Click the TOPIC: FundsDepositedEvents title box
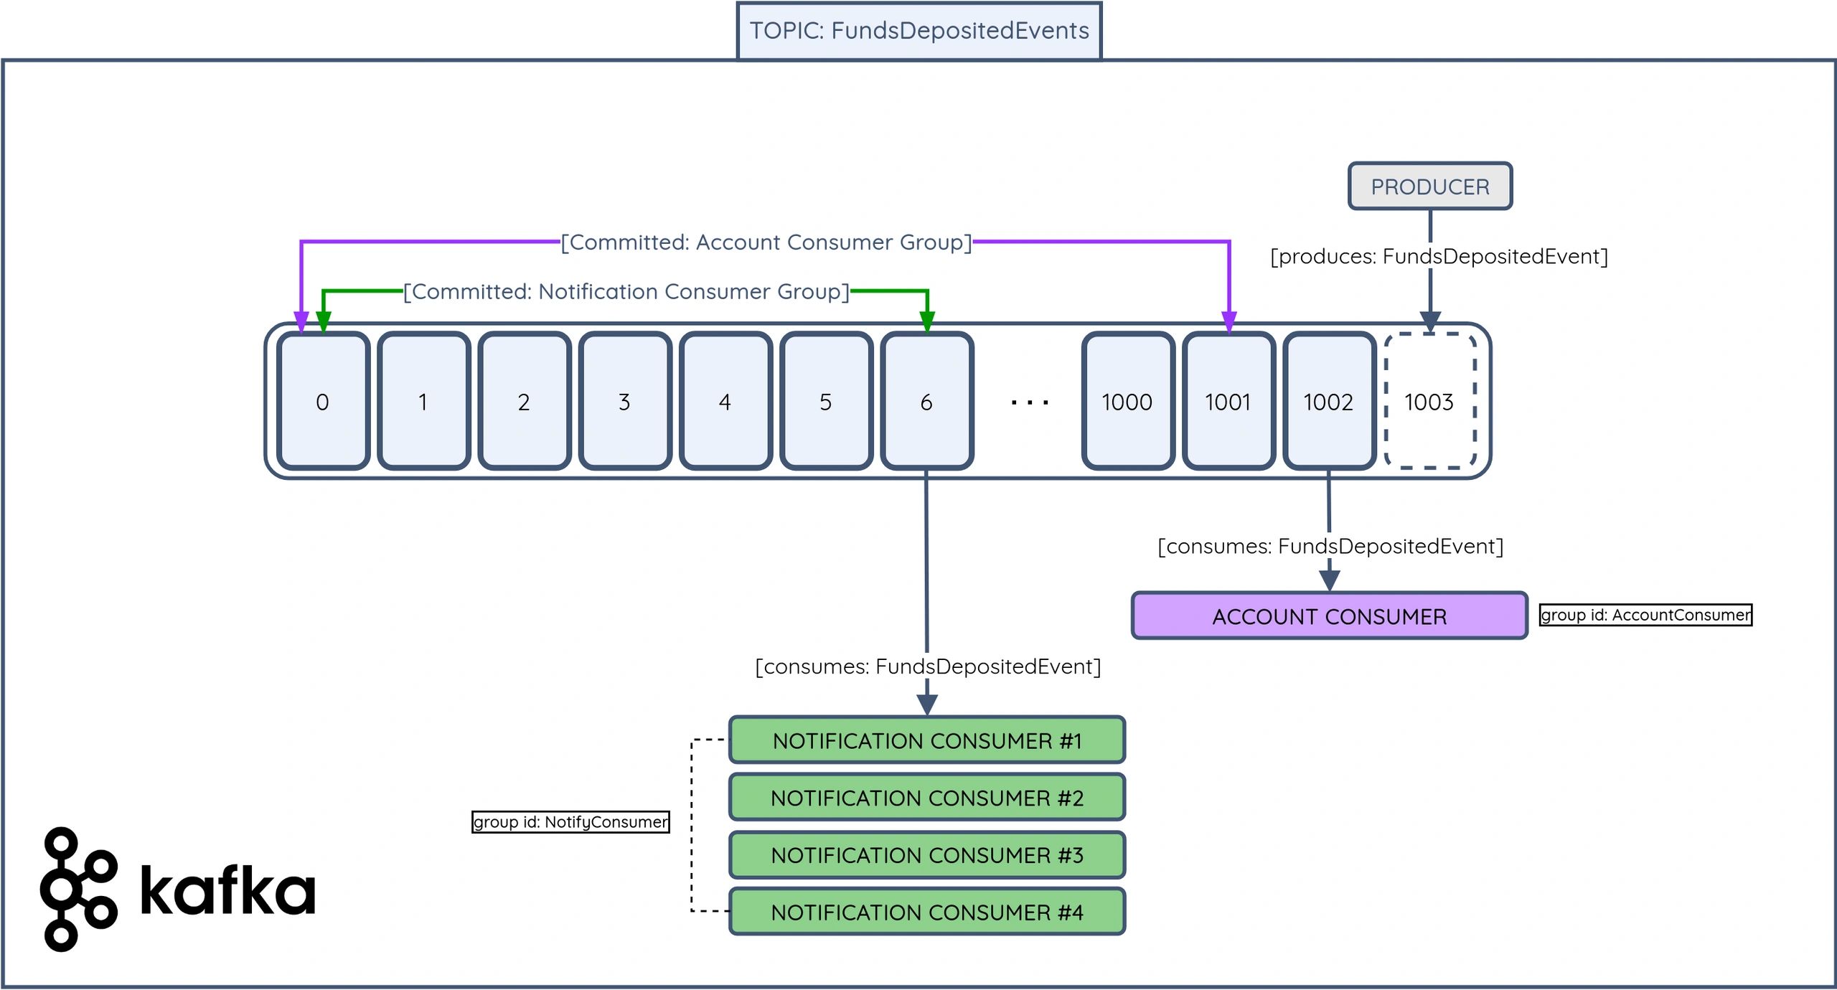This screenshot has width=1837, height=990. [918, 31]
